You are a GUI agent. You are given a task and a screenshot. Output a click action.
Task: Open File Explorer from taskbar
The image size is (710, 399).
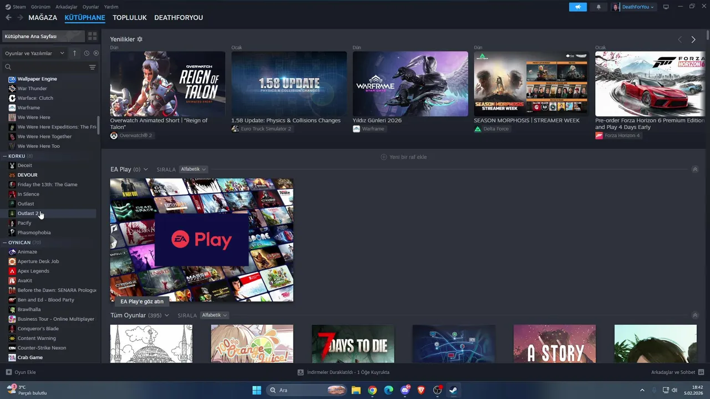[356, 390]
